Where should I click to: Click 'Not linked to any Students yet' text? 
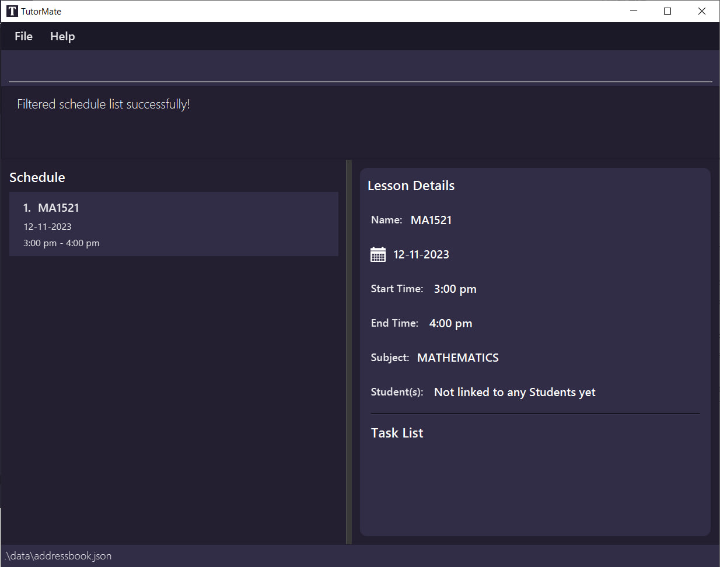click(x=515, y=392)
